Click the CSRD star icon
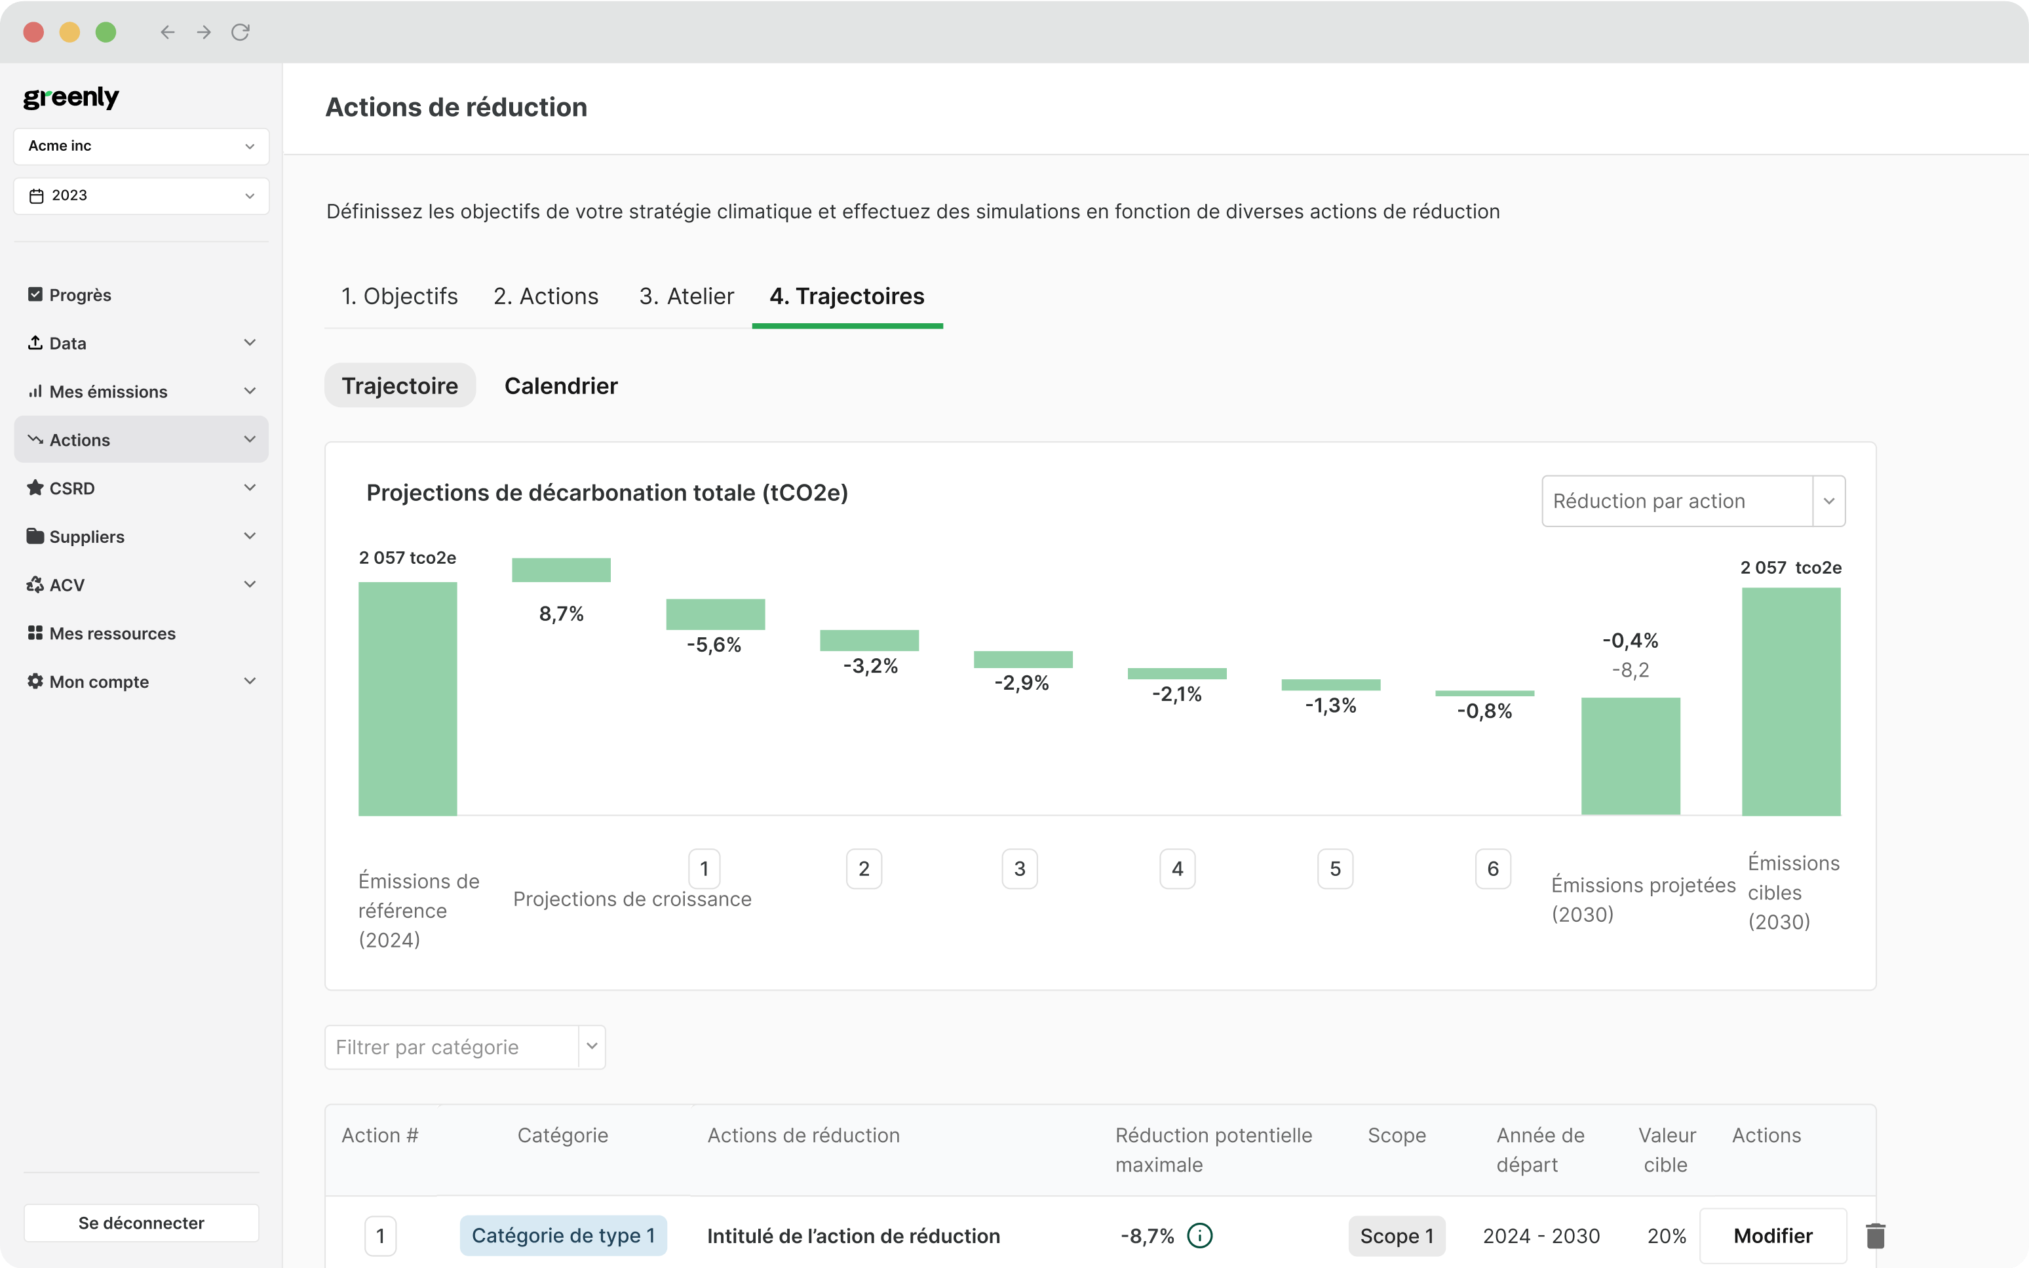The width and height of the screenshot is (2029, 1268). tap(34, 487)
